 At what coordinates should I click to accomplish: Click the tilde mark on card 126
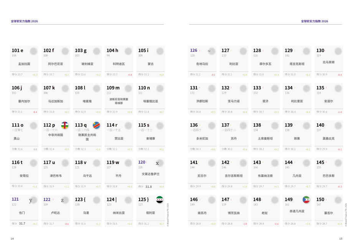click(209, 51)
